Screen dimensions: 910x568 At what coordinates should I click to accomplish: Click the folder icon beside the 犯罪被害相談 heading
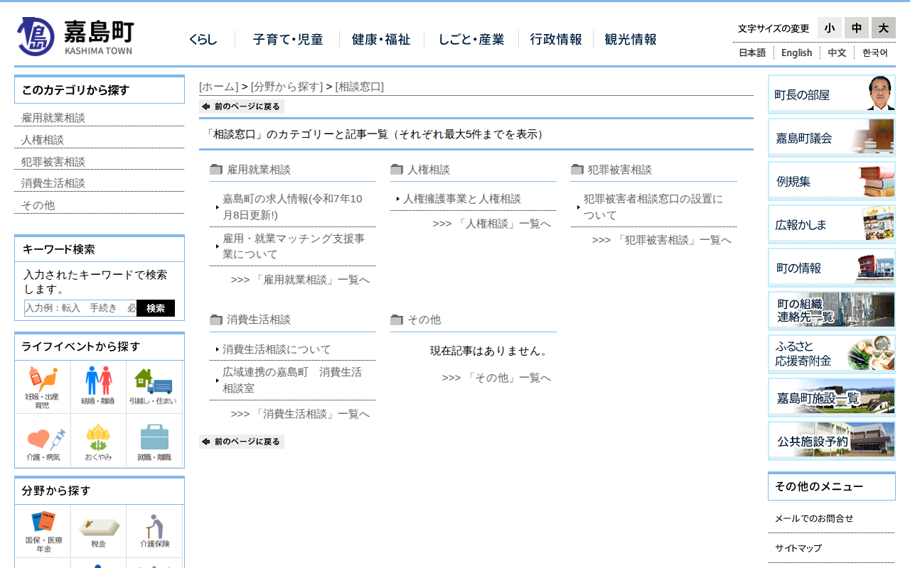(x=577, y=170)
